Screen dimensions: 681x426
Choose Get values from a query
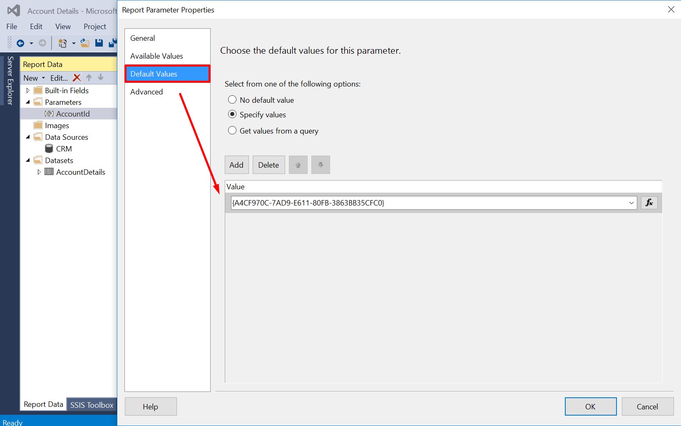[x=232, y=131]
